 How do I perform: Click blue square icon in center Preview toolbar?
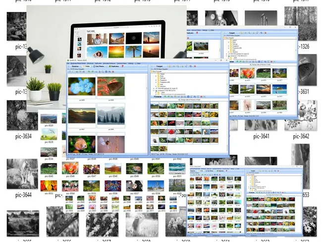coord(188,97)
